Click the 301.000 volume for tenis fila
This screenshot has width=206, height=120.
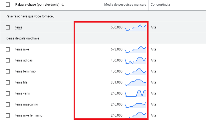(117, 82)
